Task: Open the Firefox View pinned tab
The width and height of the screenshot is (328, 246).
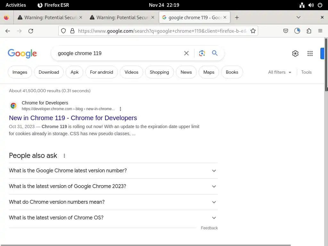Action: tap(6, 18)
